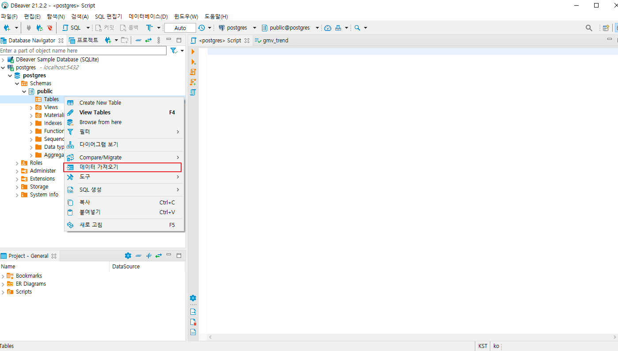Click the transaction mode icon in toolbar
The width and height of the screenshot is (618, 351).
[x=149, y=28]
